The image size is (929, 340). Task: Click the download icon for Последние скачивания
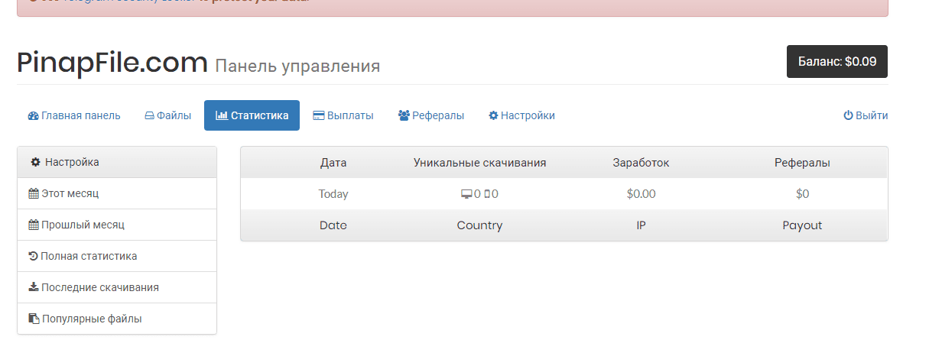tap(33, 287)
